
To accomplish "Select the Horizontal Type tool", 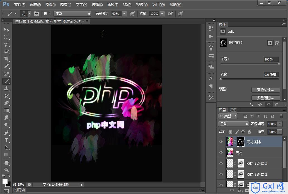I will click(6, 140).
